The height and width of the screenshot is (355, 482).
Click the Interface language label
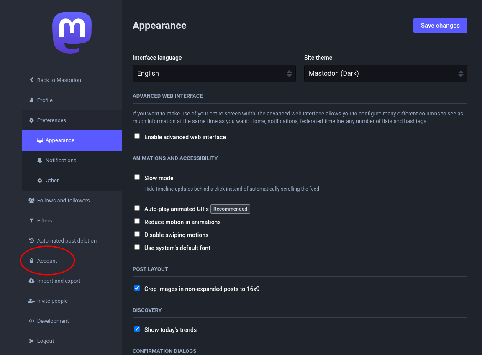coord(157,58)
